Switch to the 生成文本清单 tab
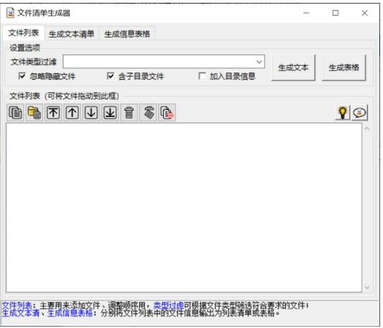 71,34
